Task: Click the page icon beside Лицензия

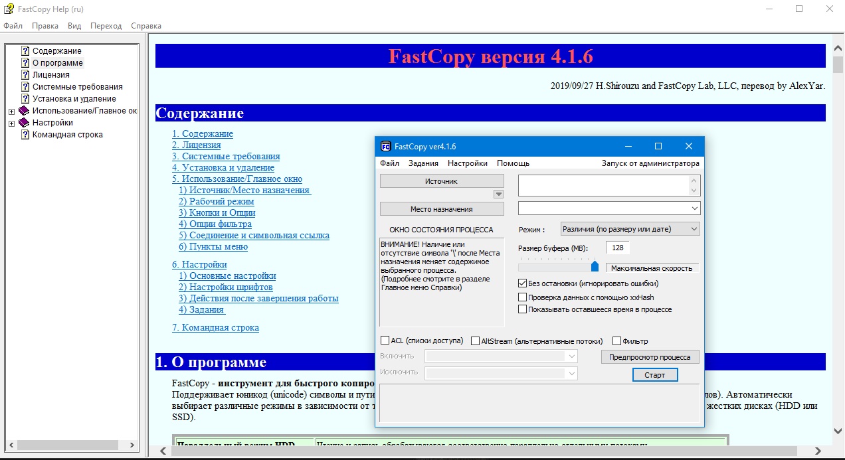Action: 25,75
